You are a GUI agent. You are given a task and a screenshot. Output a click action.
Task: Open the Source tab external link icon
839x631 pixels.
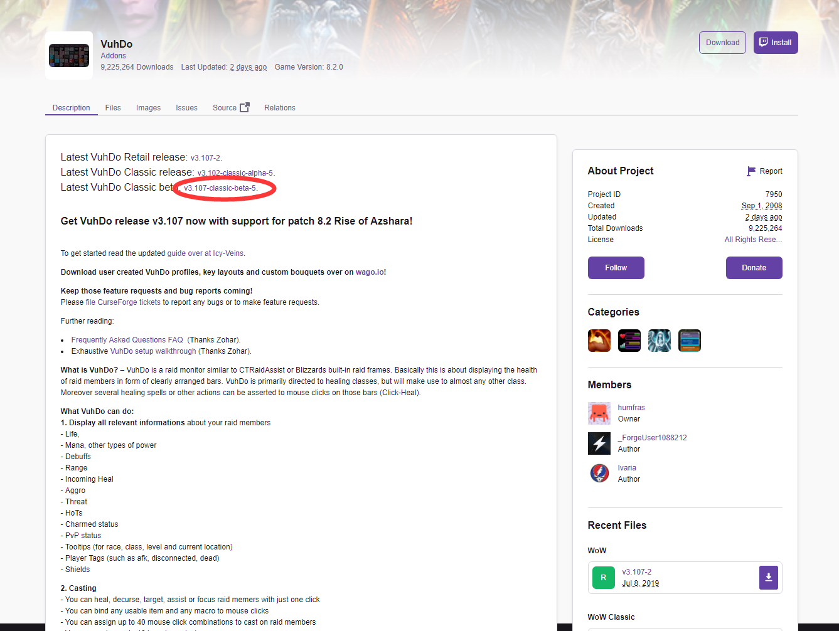coord(245,107)
